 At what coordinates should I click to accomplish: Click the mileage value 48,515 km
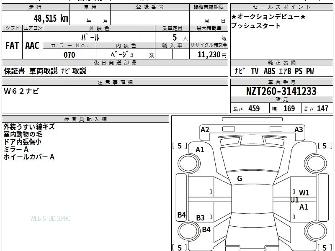[x=51, y=18]
